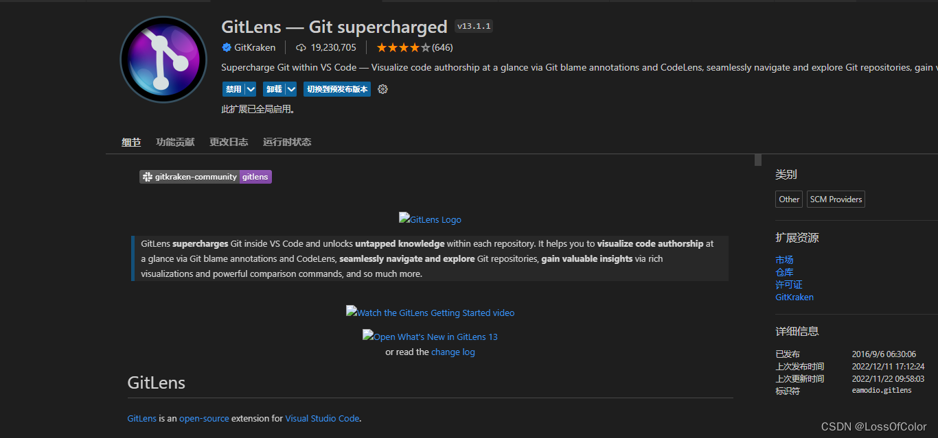938x438 pixels.
Task: Click the verified publisher badge next to GitKraken
Action: (x=227, y=47)
